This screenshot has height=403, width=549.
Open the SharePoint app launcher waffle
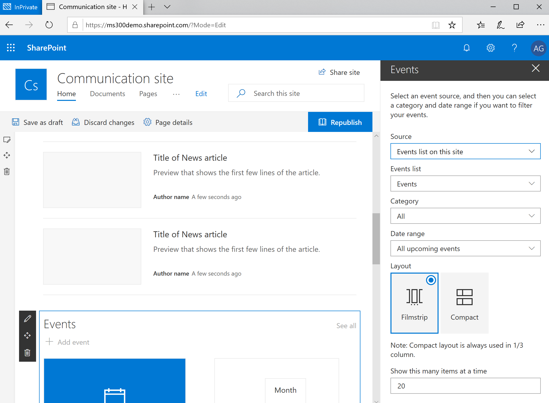[11, 48]
